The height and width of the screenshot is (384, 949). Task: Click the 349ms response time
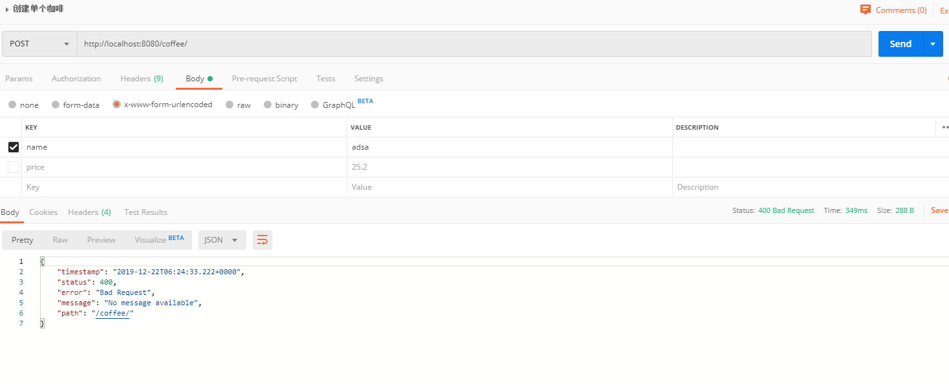(x=856, y=210)
